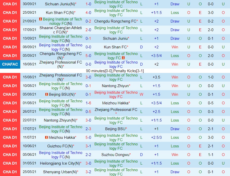
Task: Click the 0-5 score on 26/07/21
Action: point(88,112)
